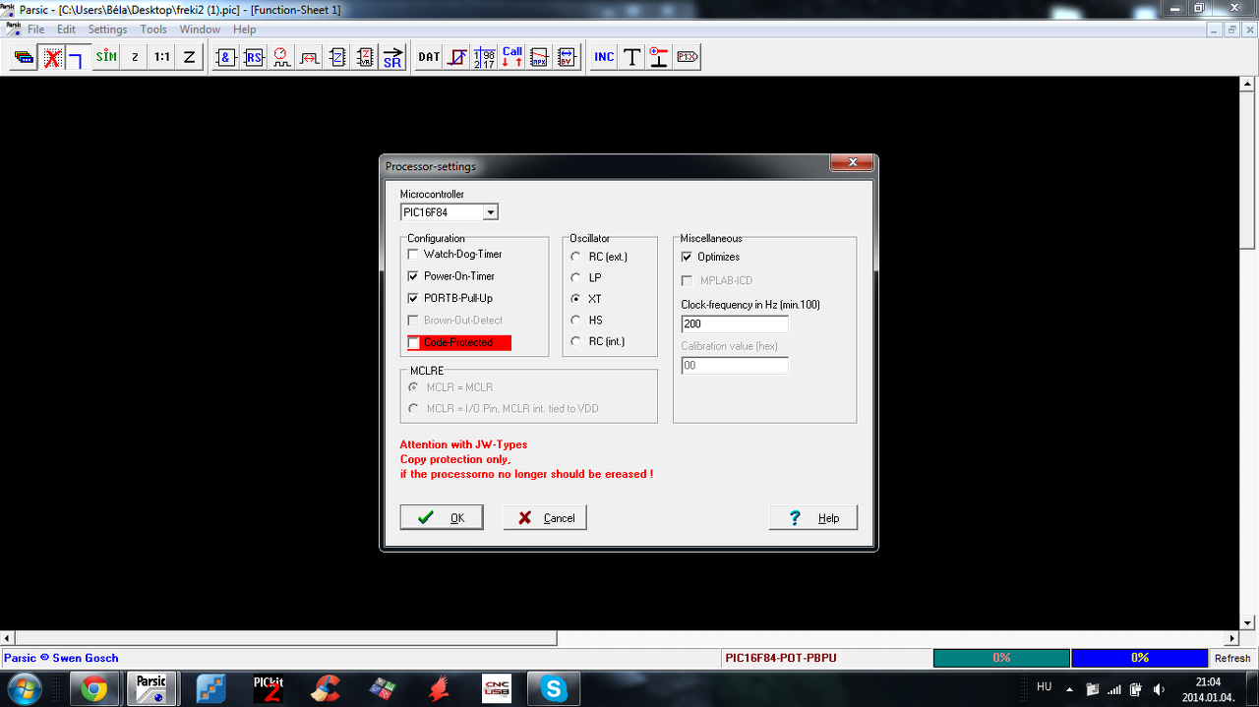Tick the Code-Protected checkbox
The height and width of the screenshot is (707, 1259).
[413, 342]
